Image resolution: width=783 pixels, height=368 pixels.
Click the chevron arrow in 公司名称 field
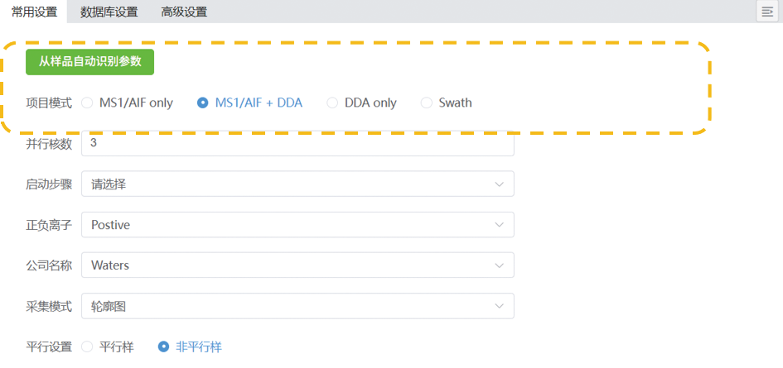pyautogui.click(x=499, y=265)
